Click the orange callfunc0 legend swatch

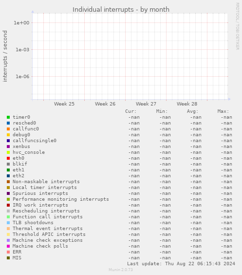click(x=8, y=129)
